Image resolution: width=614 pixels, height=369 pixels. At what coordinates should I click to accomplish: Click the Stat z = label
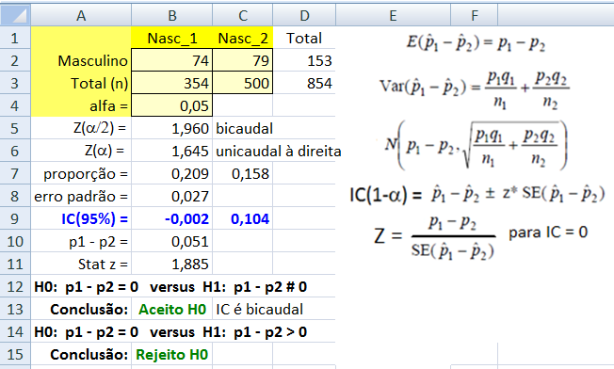pyautogui.click(x=81, y=265)
